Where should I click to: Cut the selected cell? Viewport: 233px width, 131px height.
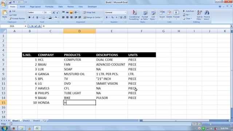pos(12,11)
